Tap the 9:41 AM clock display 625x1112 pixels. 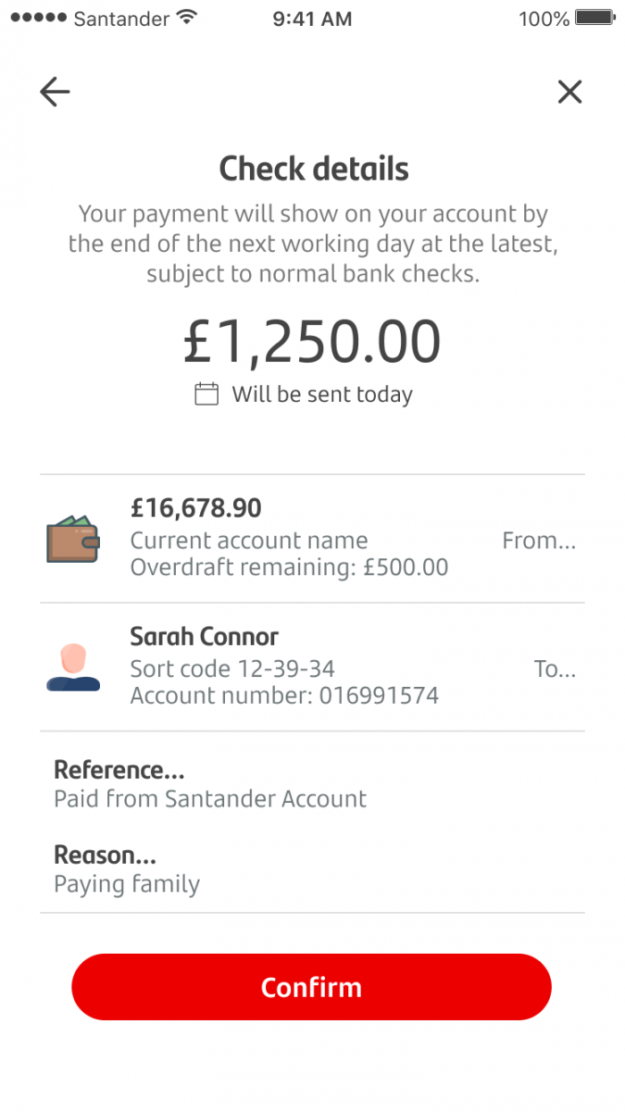pos(312,18)
